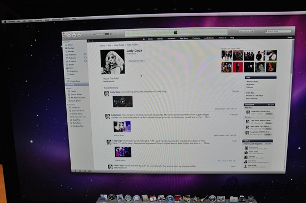The height and width of the screenshot is (203, 306).
Task: Skip to the next track
Action: [x=79, y=35]
